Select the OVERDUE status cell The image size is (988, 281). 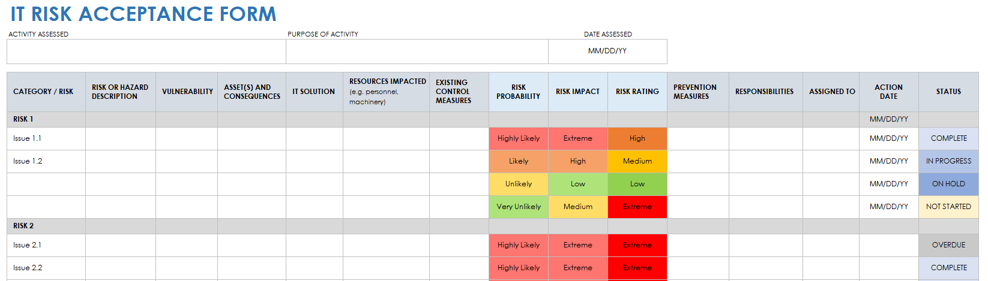tap(948, 245)
